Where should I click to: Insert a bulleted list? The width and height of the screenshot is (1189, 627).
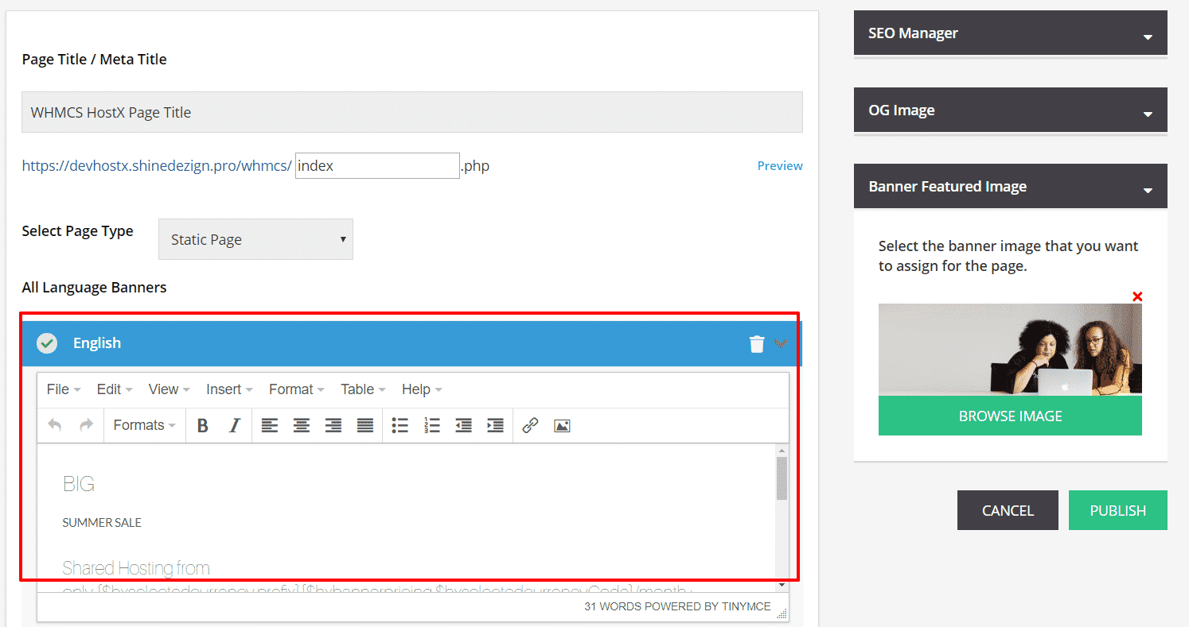click(400, 426)
